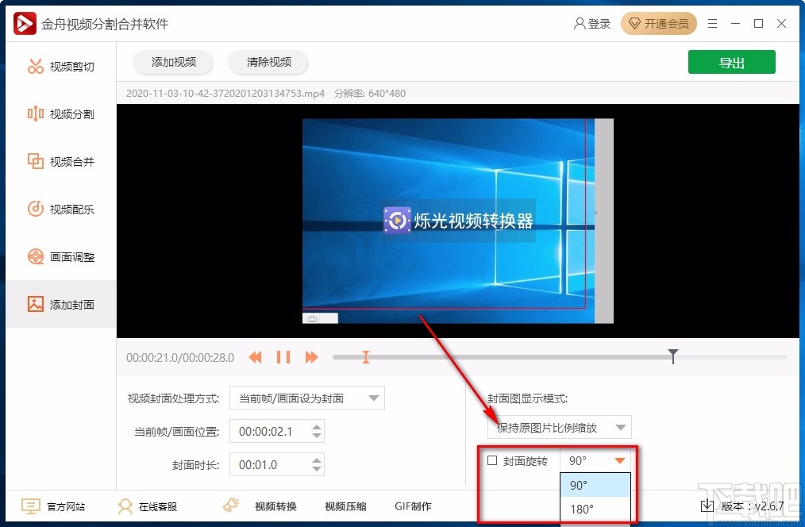The height and width of the screenshot is (527, 805).
Task: Open the 视频剪切 video cut section
Action: click(x=61, y=67)
